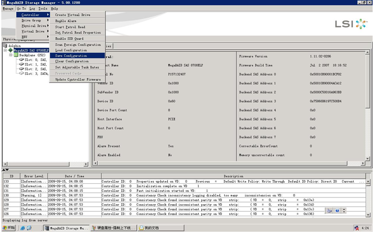Click the blue help question mark icon
Screen dimensions: 373x233
click(x=337, y=211)
